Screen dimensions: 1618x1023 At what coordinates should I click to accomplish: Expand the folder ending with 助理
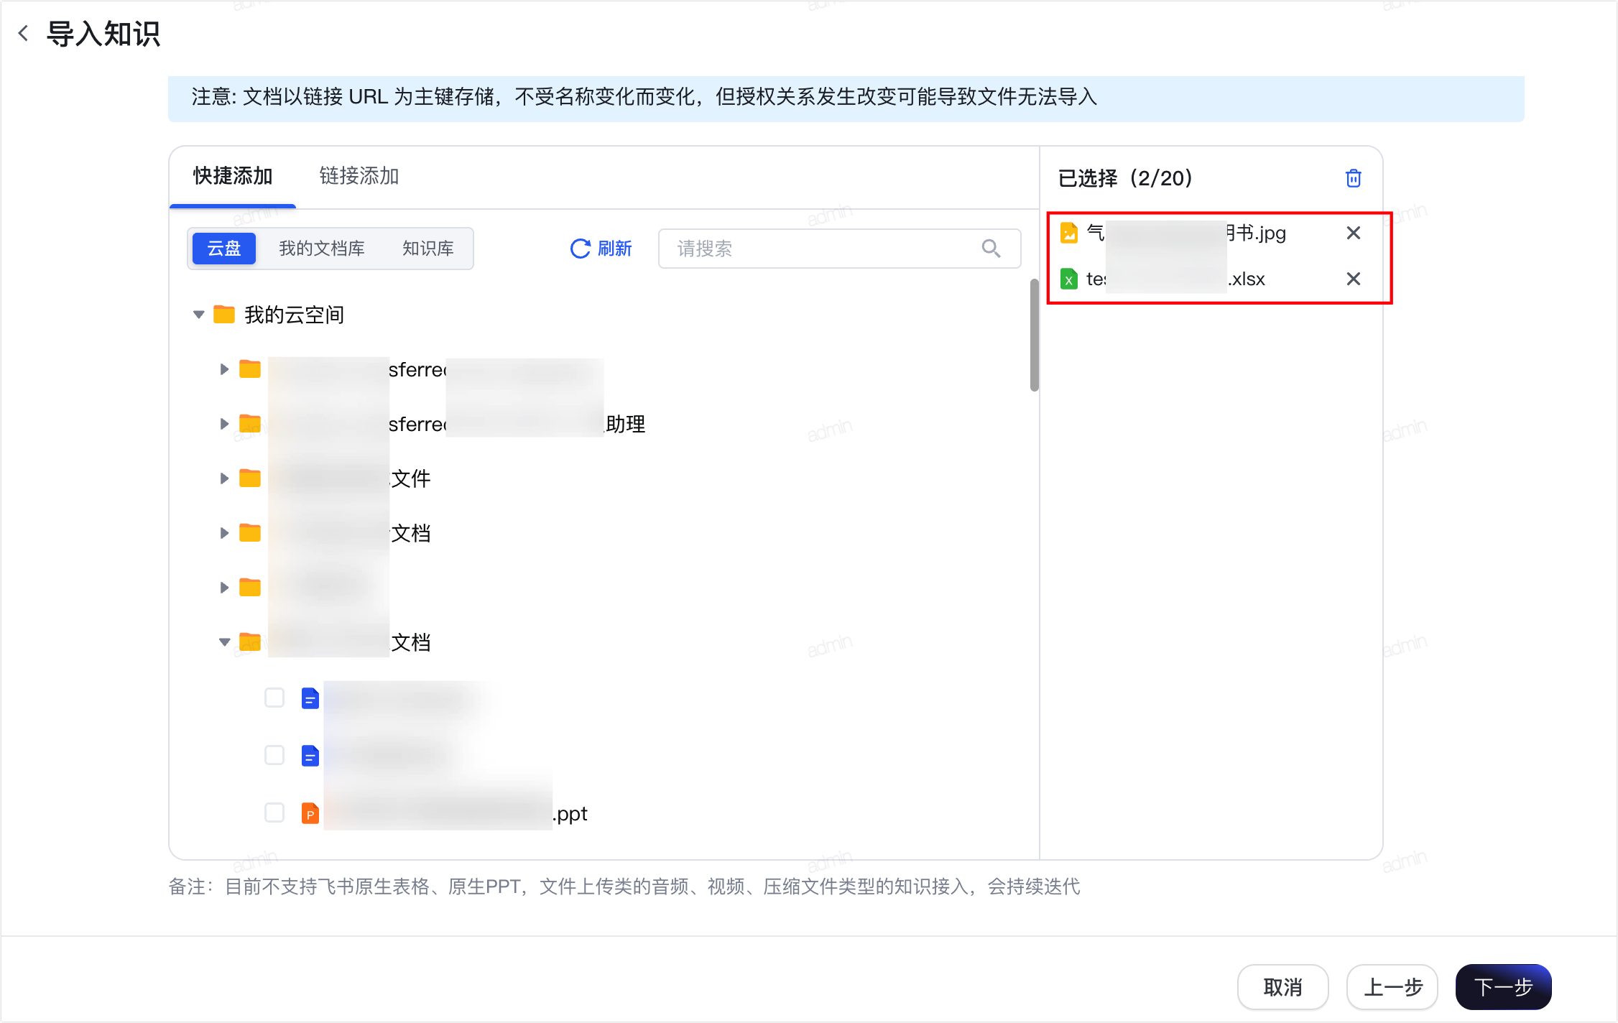224,424
